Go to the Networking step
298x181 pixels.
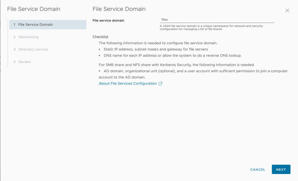[28, 37]
